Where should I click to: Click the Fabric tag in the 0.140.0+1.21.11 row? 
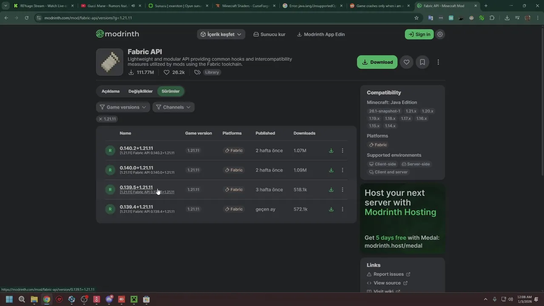(234, 170)
